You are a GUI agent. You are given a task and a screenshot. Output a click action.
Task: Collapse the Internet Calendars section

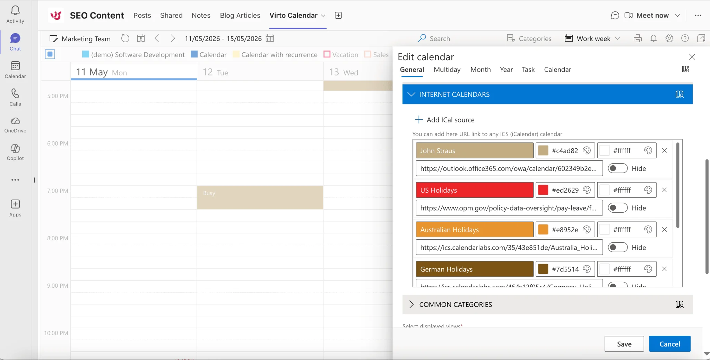tap(412, 94)
